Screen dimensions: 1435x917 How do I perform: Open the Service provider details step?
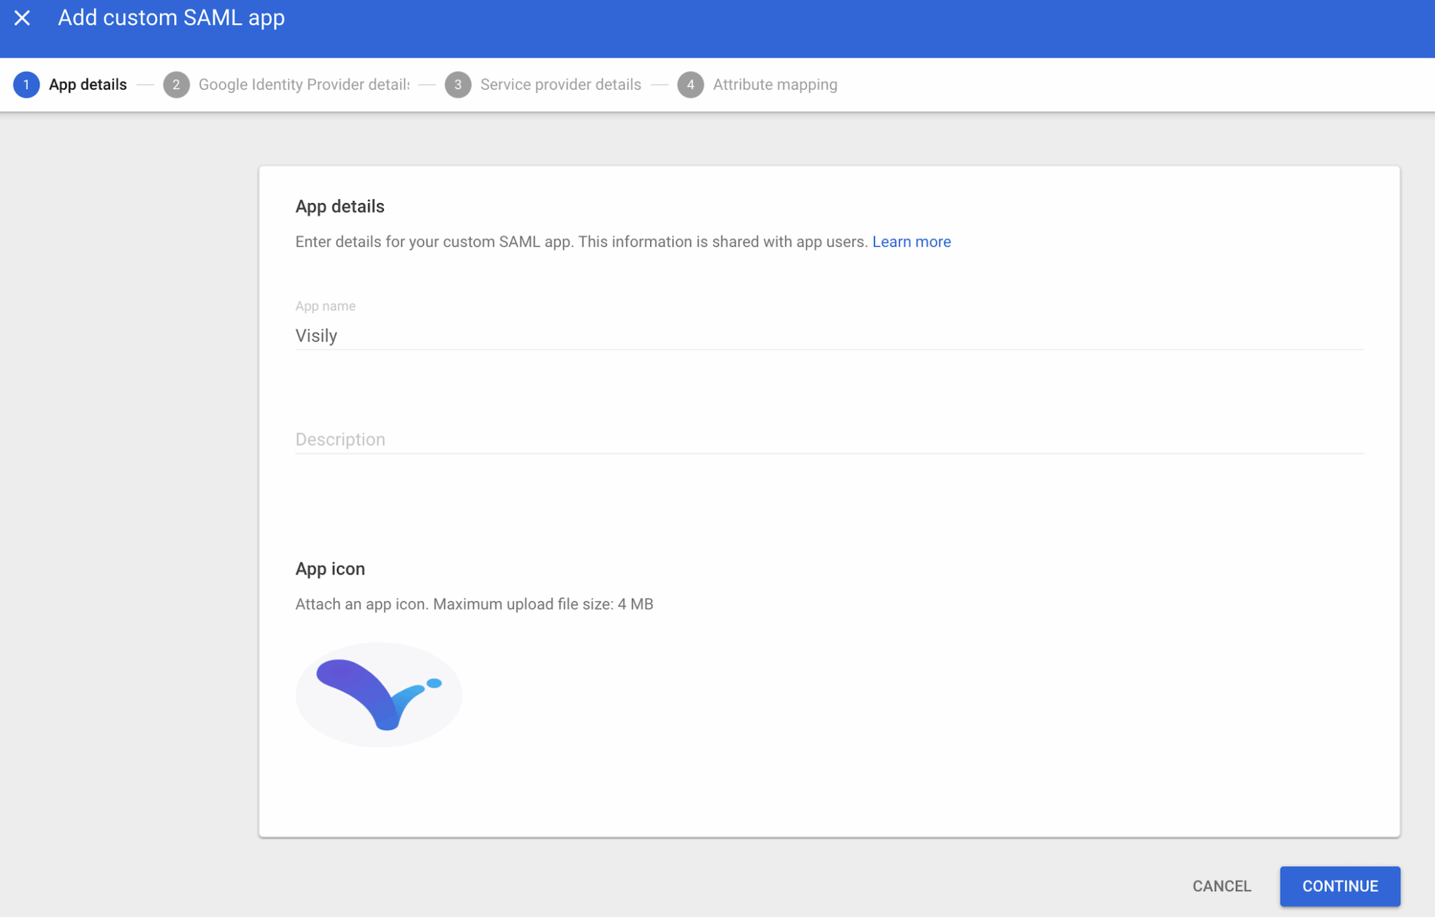click(x=561, y=84)
